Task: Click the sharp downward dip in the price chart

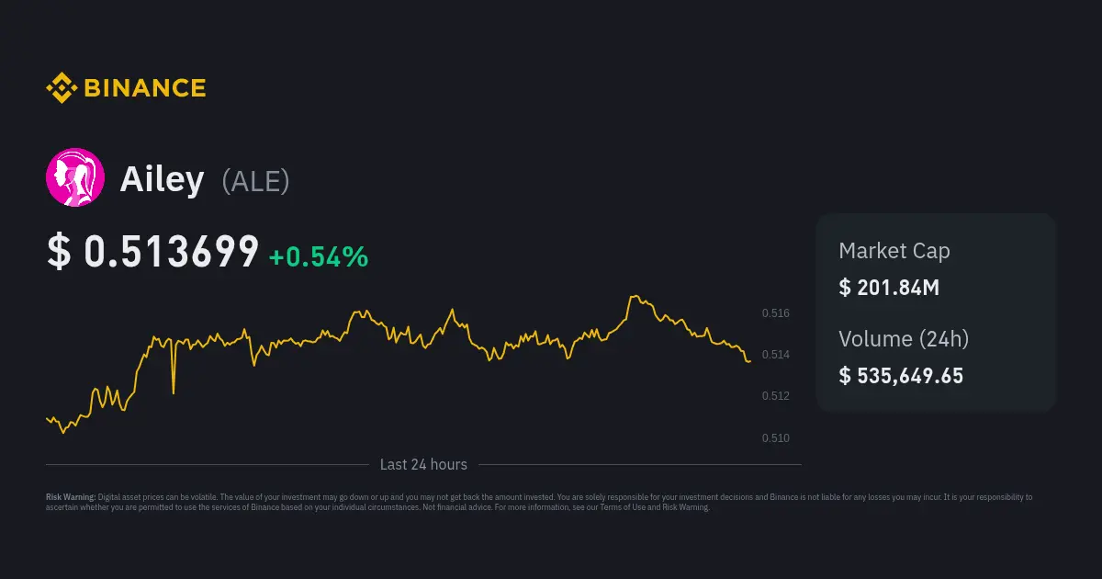Action: coord(174,392)
